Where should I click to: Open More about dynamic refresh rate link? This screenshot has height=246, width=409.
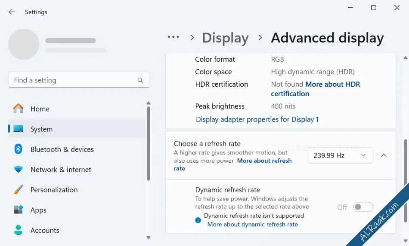click(252, 225)
